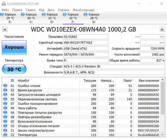Open the Язык(Language) menu
The image size is (167, 139).
click(83, 10)
